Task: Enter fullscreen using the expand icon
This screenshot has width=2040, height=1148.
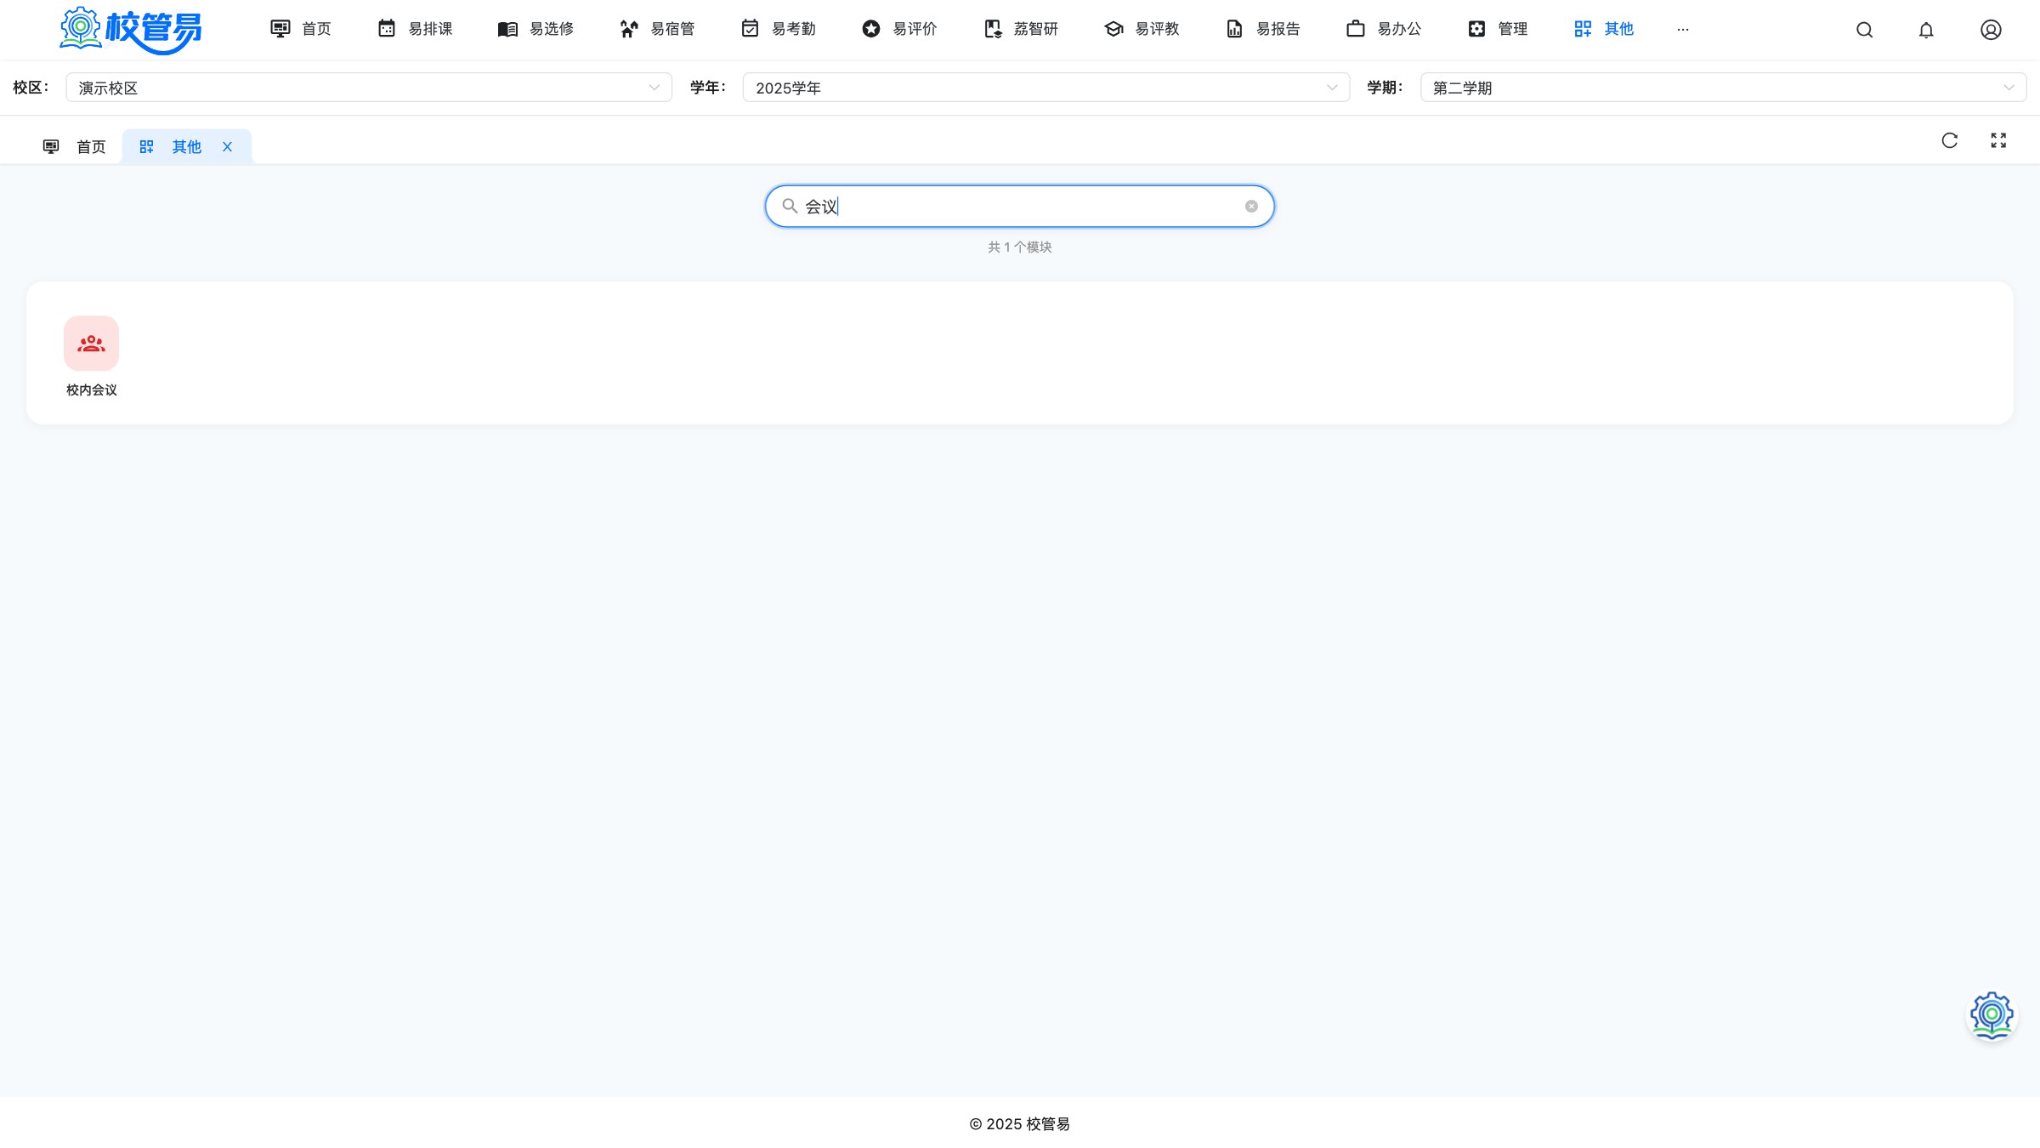Action: [x=1998, y=140]
